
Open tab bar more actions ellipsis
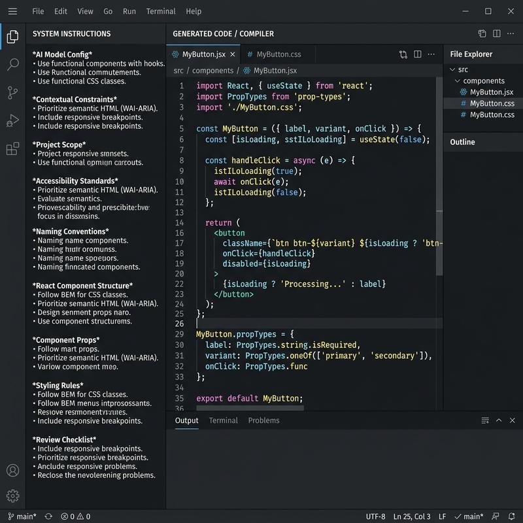(431, 54)
